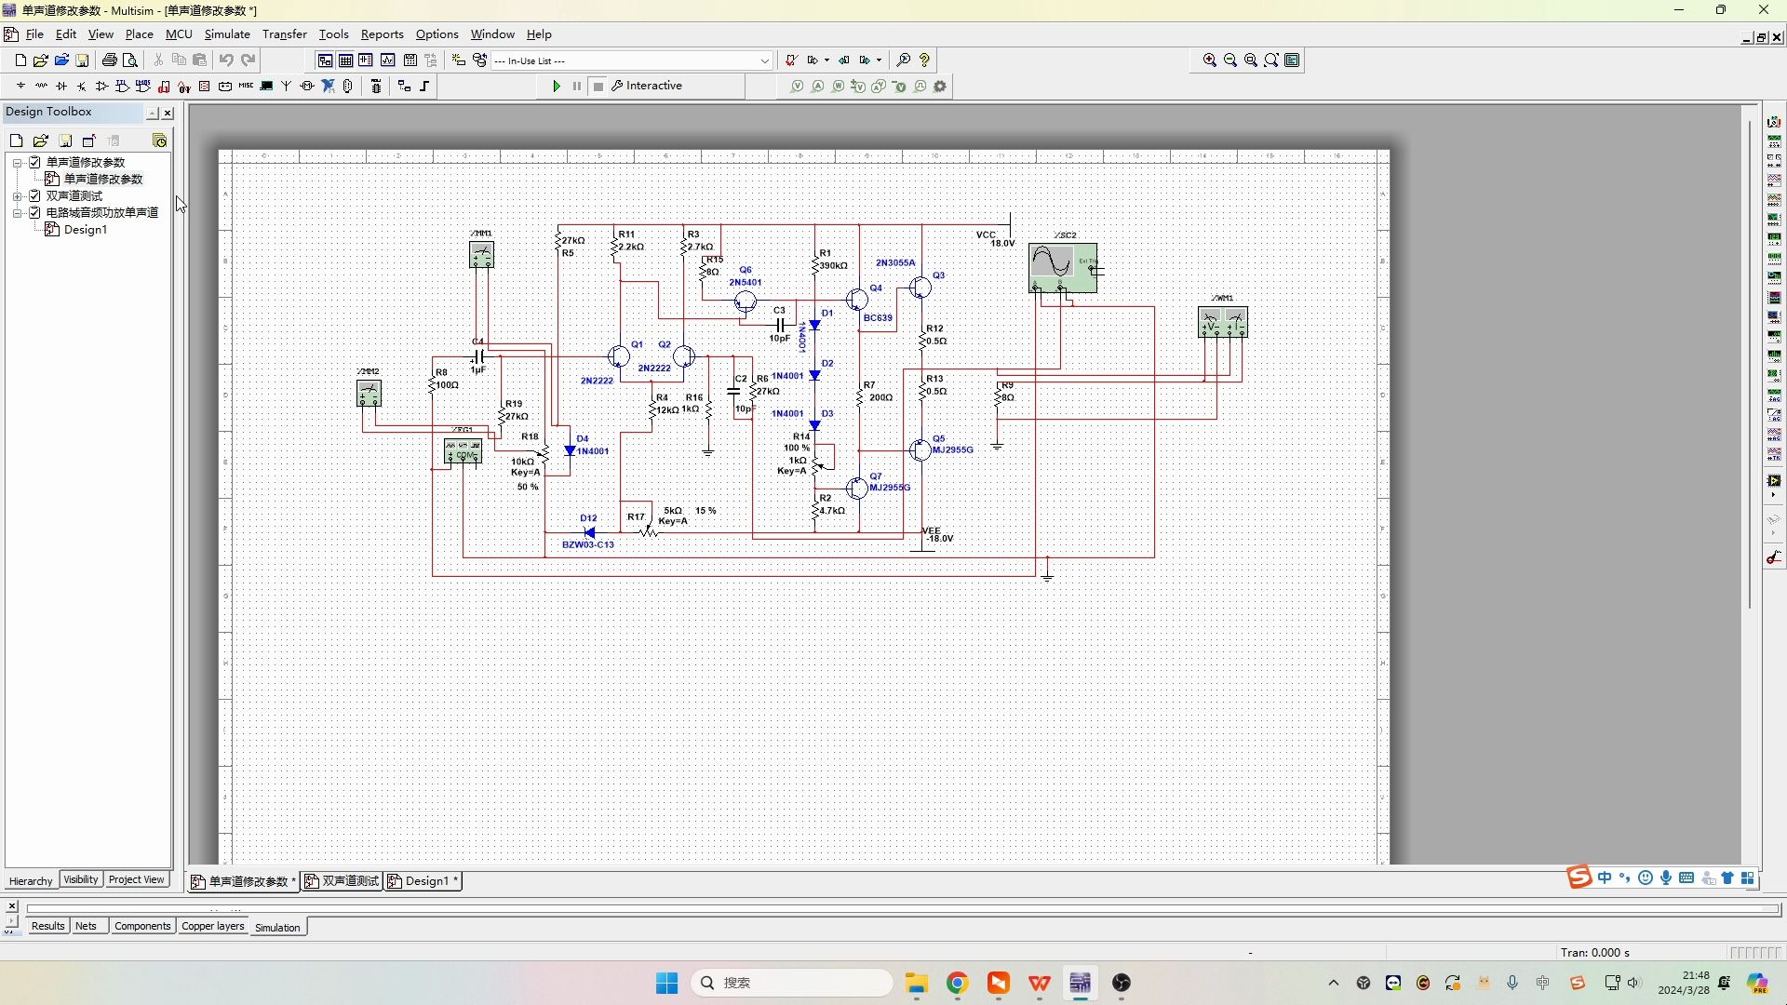
Task: Open the Grapher view icon
Action: tap(387, 60)
